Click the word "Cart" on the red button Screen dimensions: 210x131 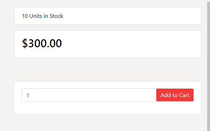coord(184,95)
